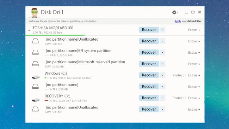The height and width of the screenshot is (129, 229).
Task: Click drive icon of EFI system partition
Action: tap(35, 52)
